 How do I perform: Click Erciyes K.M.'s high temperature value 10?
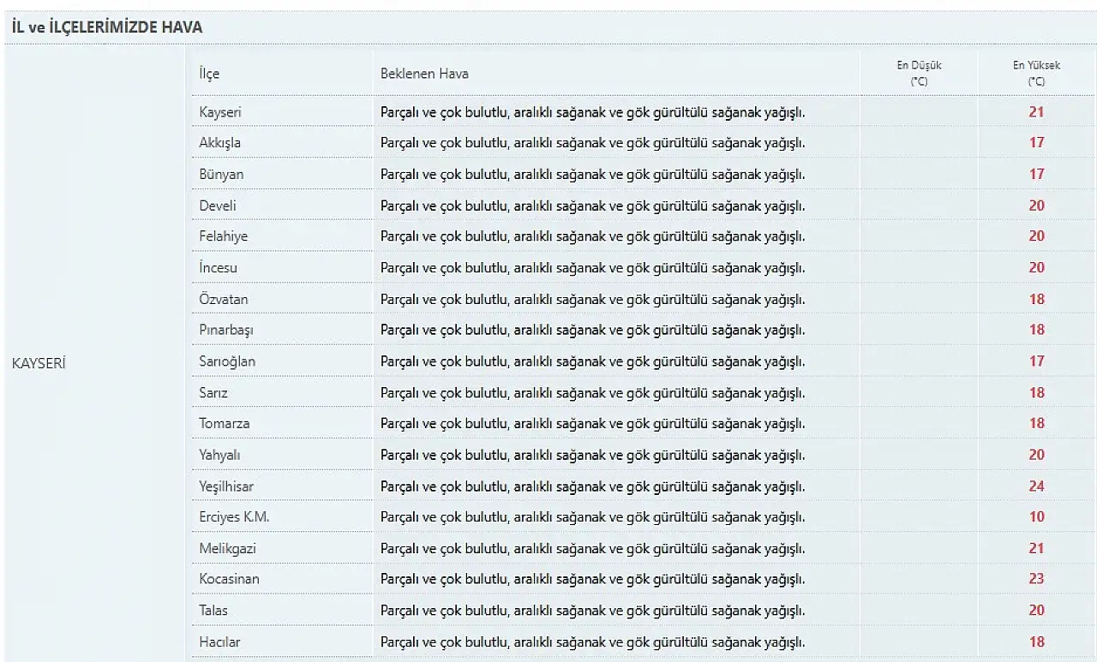tap(1037, 517)
